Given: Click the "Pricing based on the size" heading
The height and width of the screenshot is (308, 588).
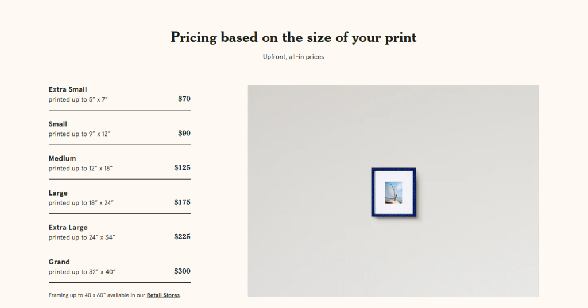Looking at the screenshot, I should coord(293,37).
